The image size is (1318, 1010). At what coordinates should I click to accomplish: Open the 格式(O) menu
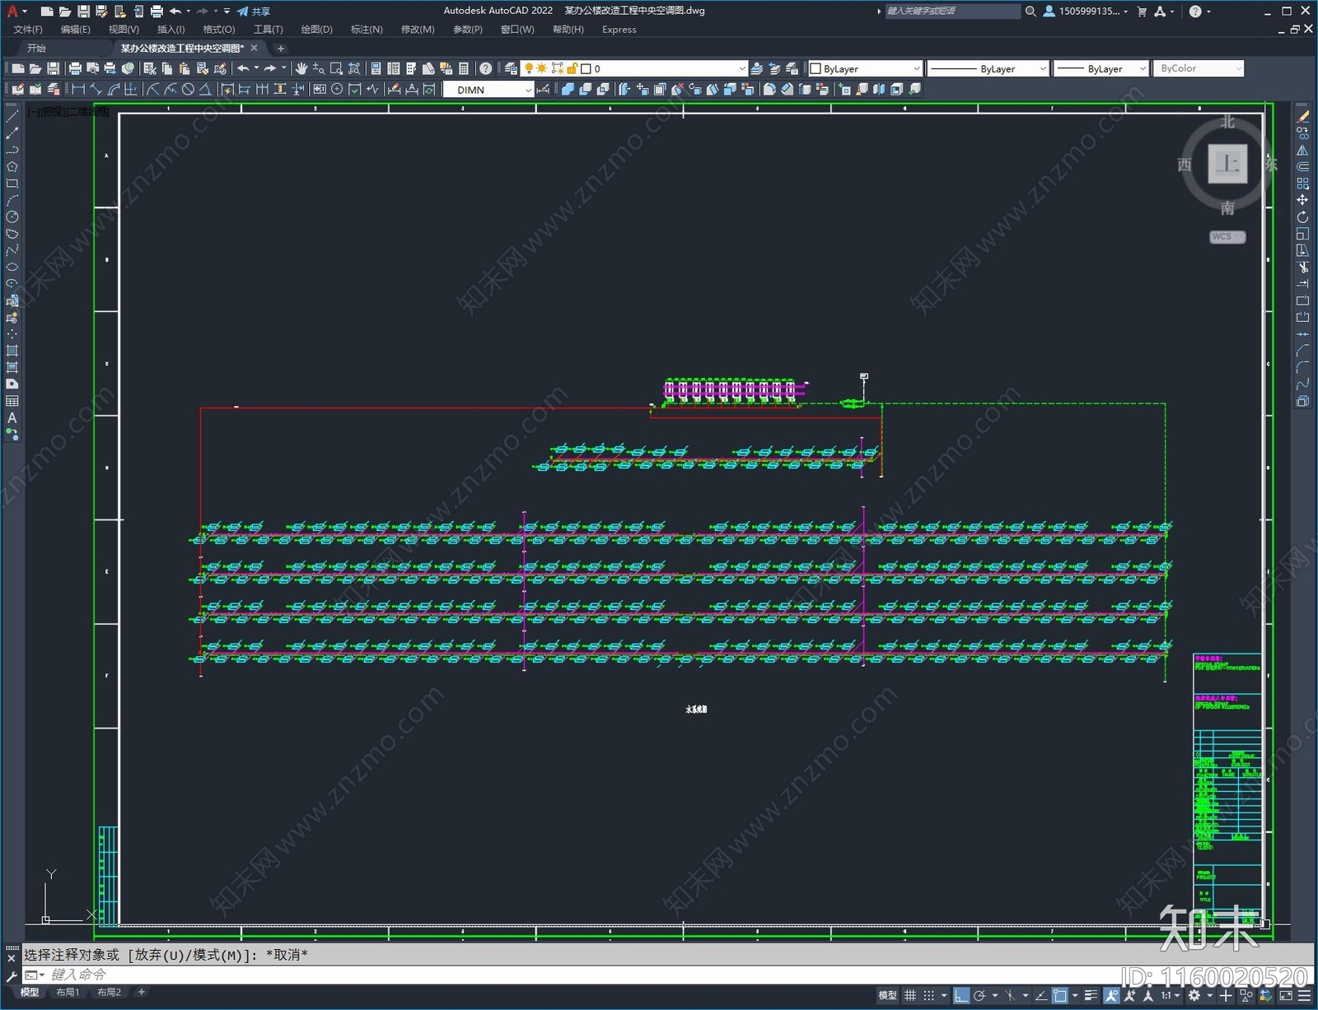219,29
